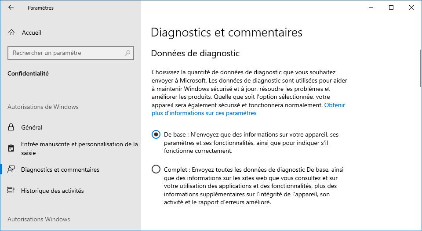The width and height of the screenshot is (422, 231).
Task: Maximize the Paramètres window
Action: tap(391, 7)
